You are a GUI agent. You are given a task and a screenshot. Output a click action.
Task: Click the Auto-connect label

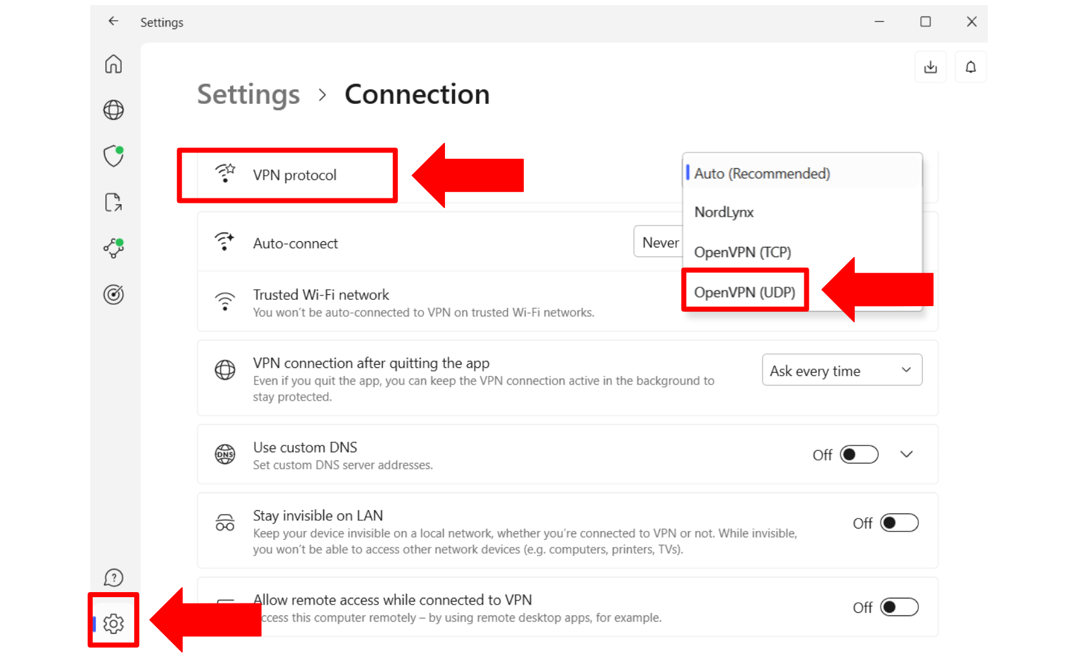[x=295, y=243]
